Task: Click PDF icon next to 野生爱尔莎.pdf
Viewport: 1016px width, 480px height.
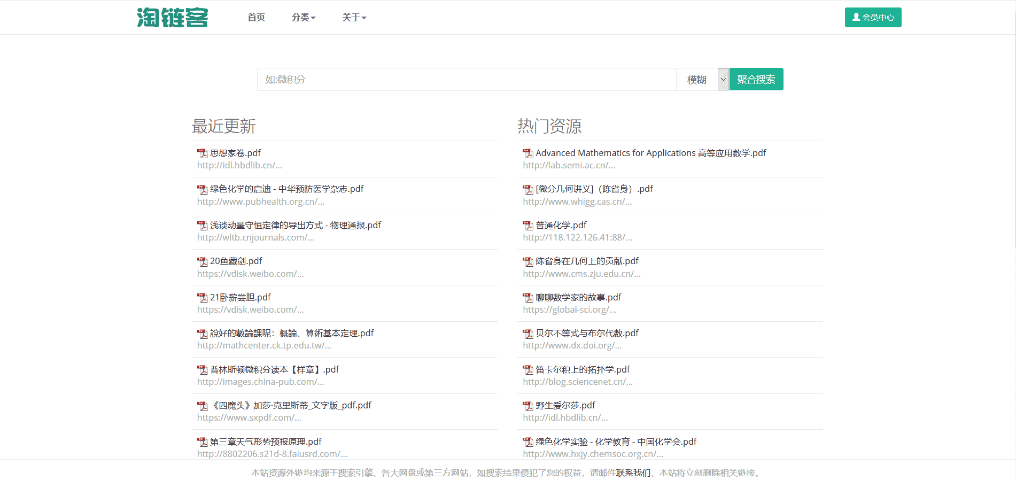Action: (x=528, y=406)
